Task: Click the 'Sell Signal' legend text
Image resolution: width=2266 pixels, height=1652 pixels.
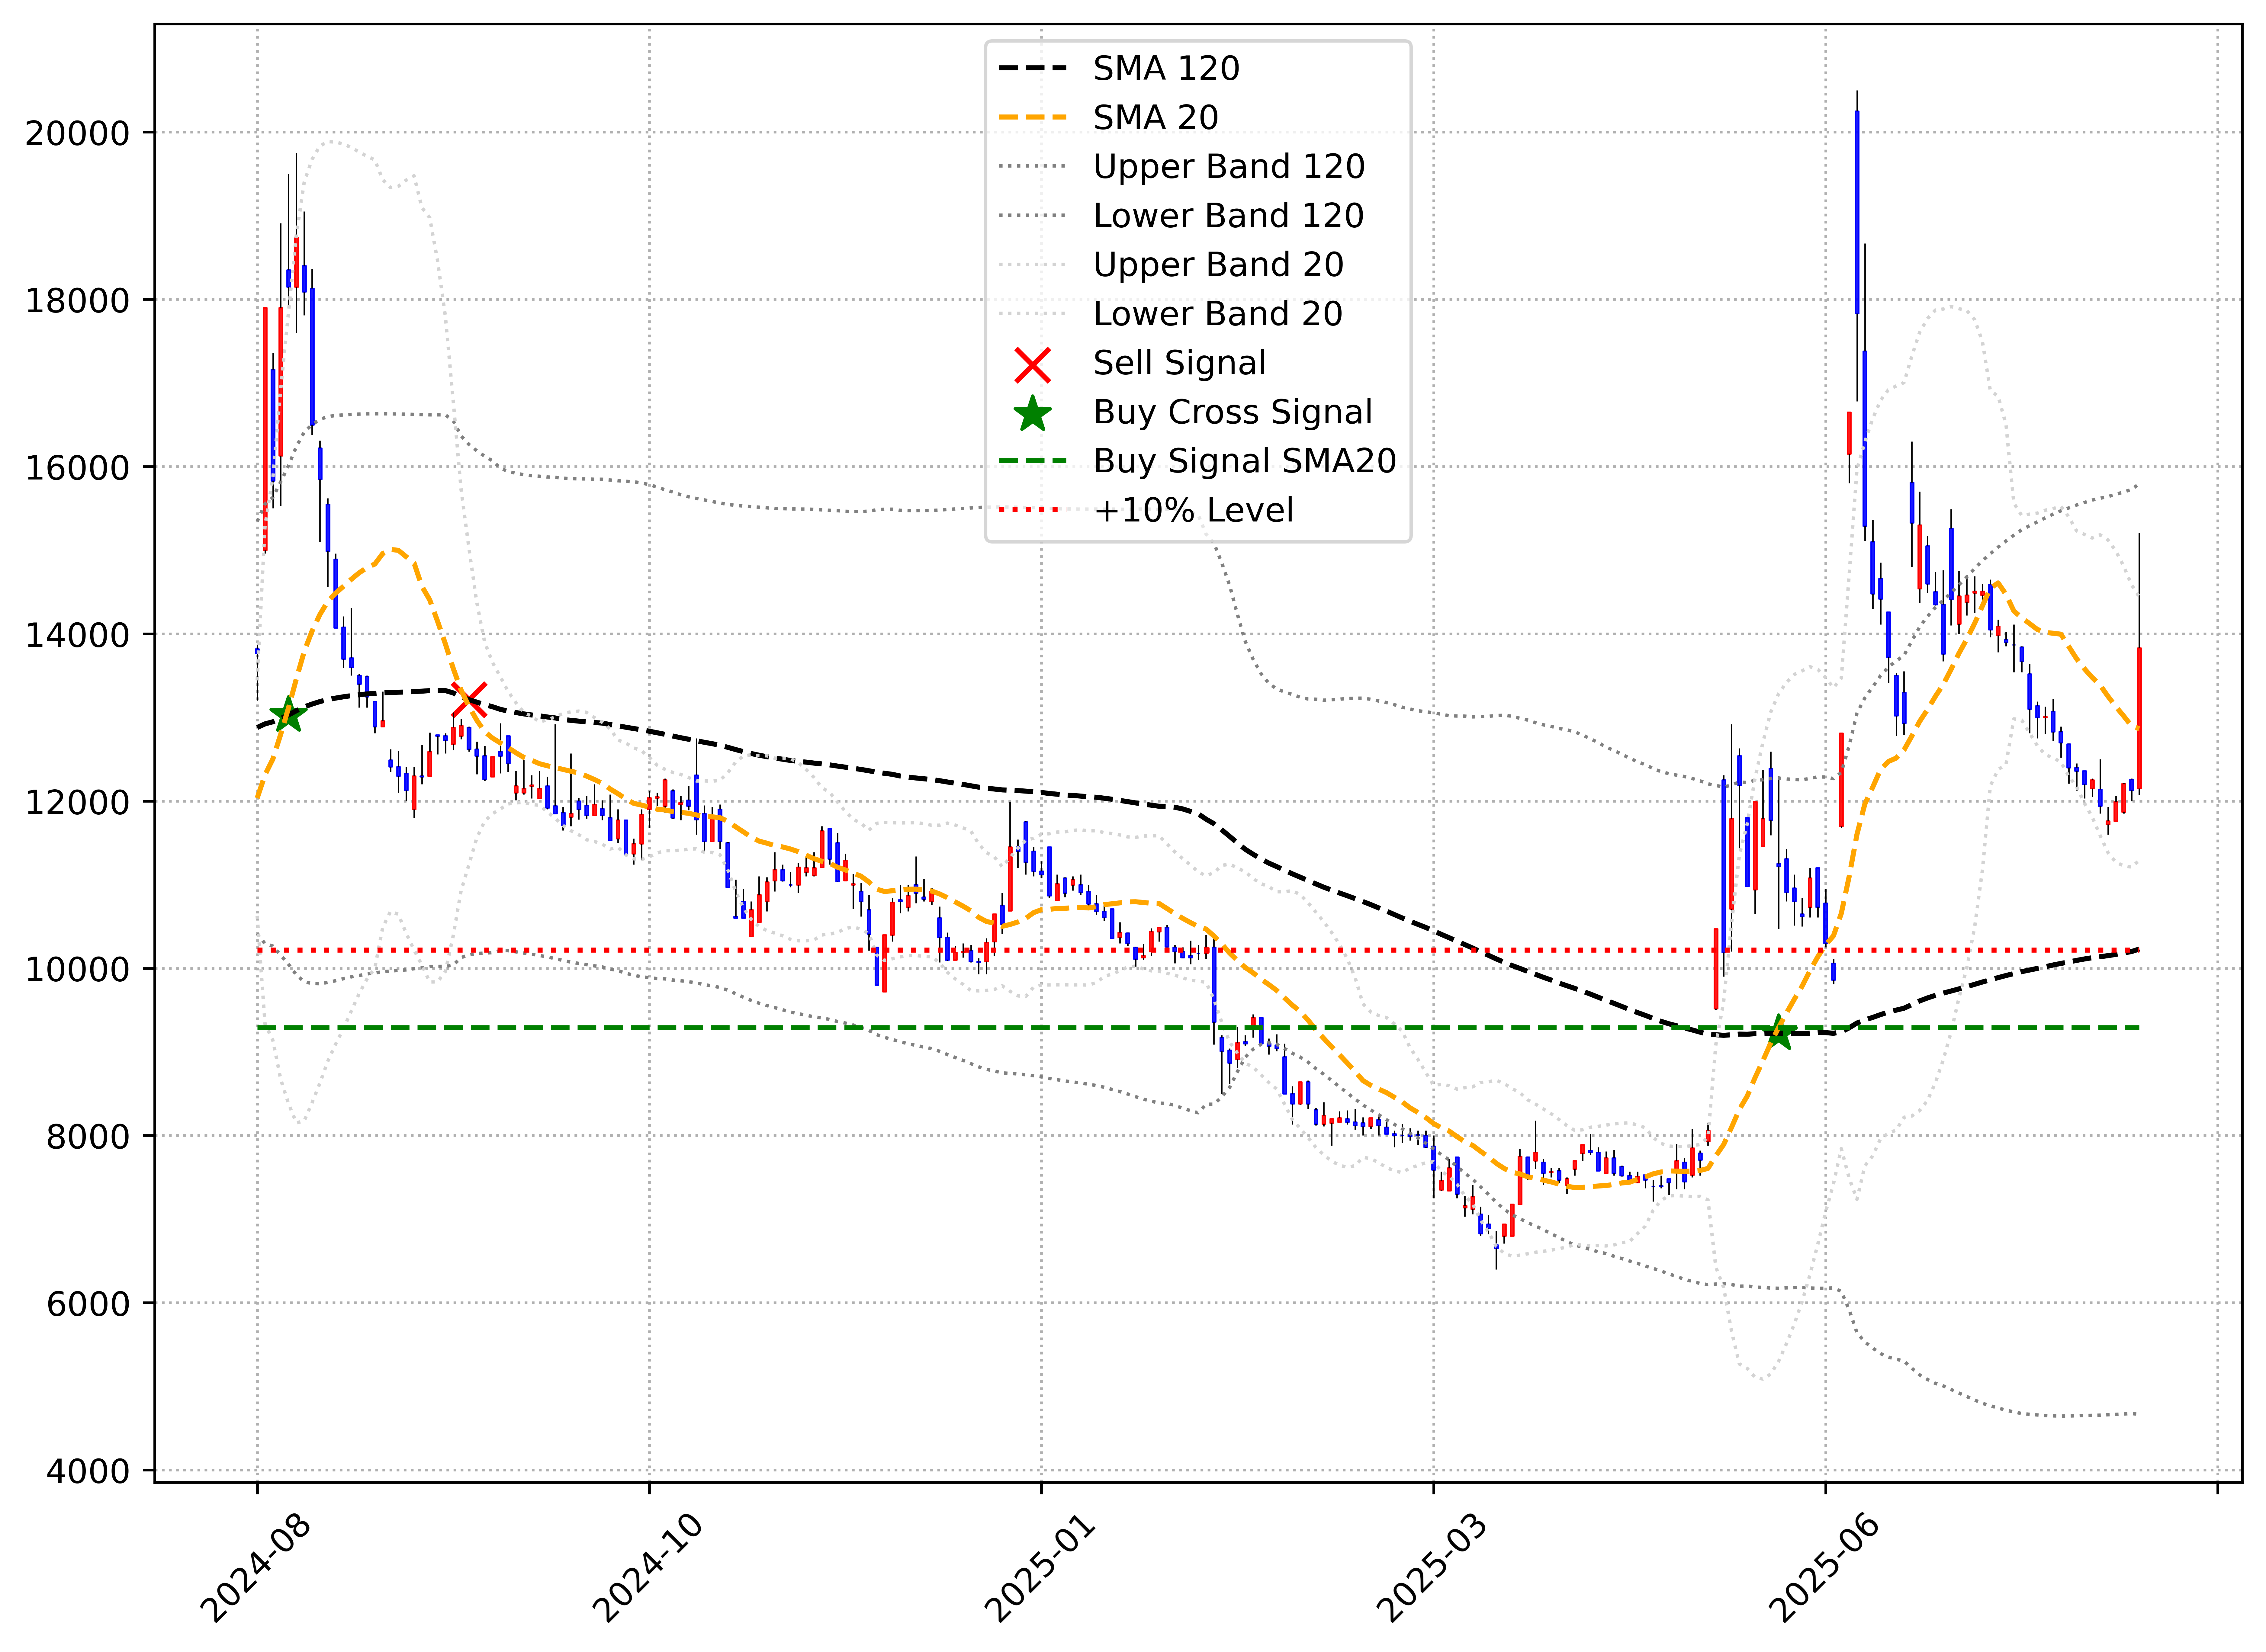Action: pos(1179,363)
